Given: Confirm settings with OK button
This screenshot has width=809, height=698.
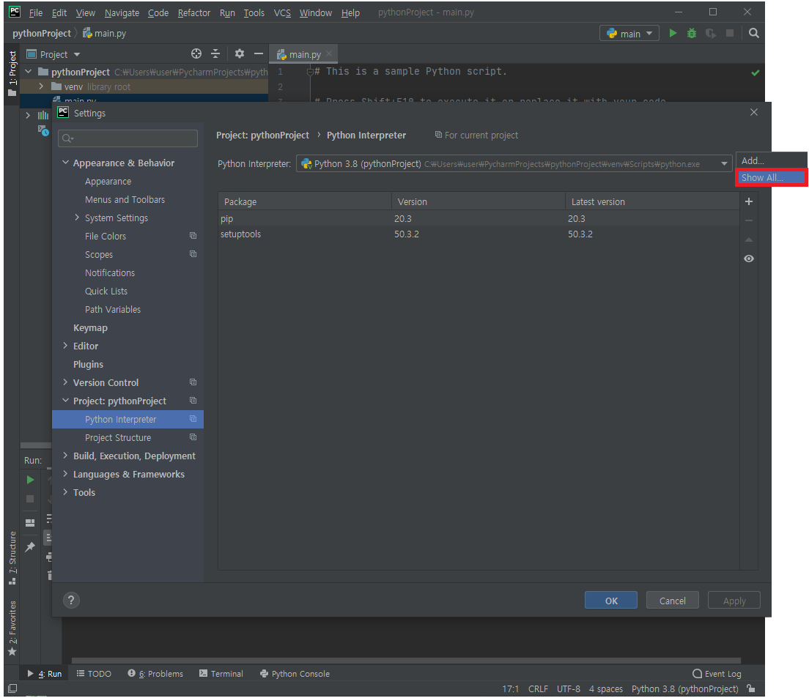Looking at the screenshot, I should coord(611,600).
